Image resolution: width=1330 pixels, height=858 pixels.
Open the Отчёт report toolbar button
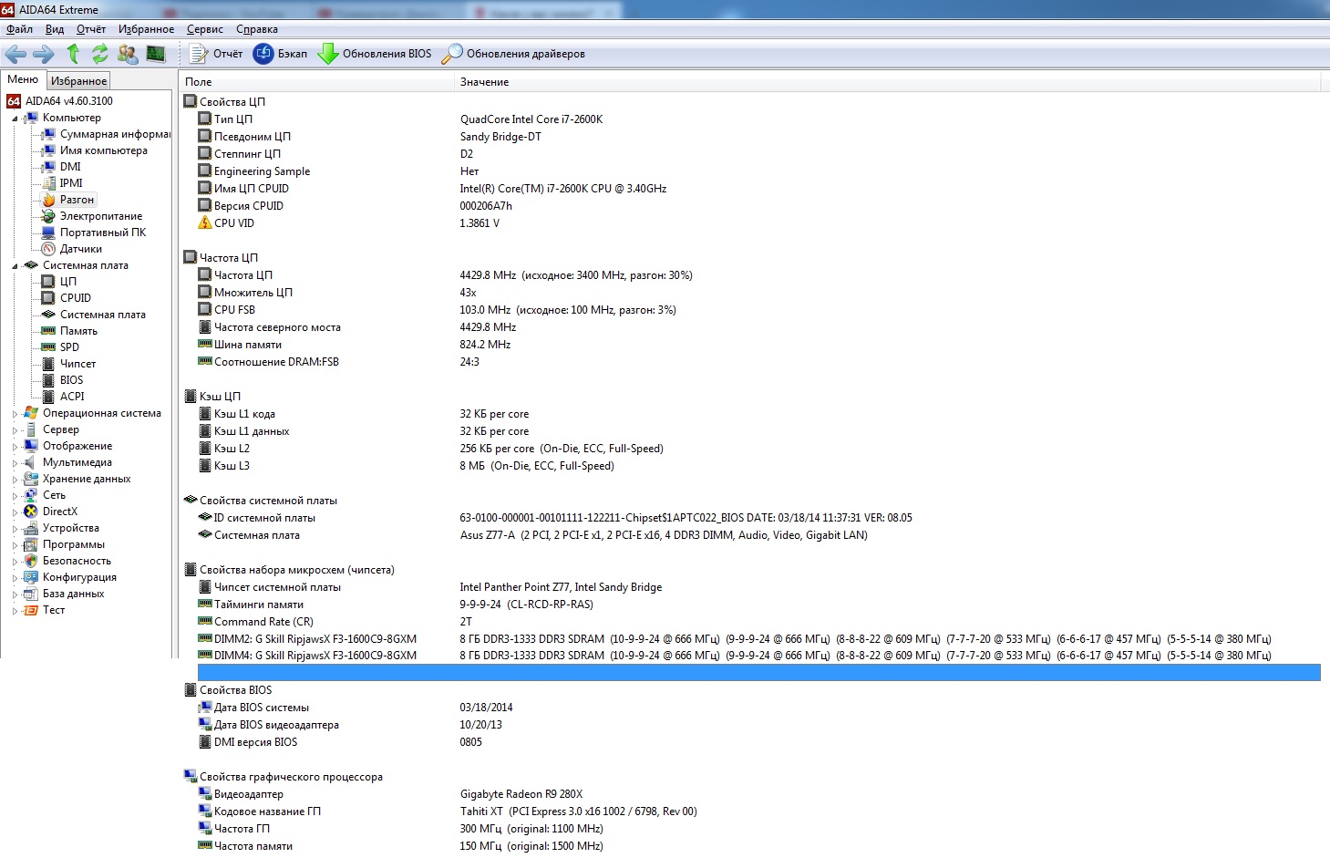coord(216,54)
